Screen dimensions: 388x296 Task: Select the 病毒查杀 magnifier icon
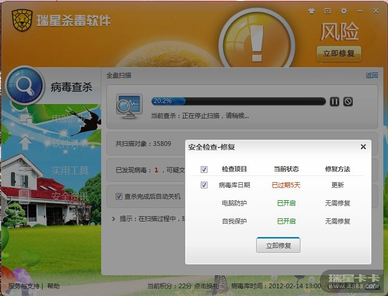pos(24,85)
